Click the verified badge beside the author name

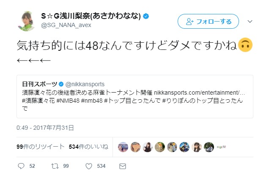tap(146, 16)
